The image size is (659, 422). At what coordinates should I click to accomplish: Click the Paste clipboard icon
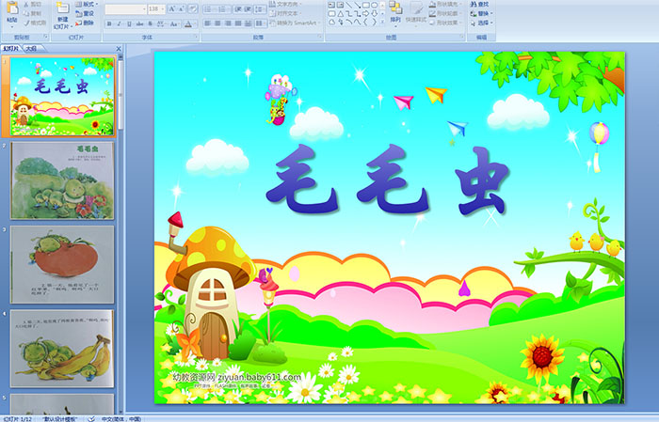pos(12,8)
